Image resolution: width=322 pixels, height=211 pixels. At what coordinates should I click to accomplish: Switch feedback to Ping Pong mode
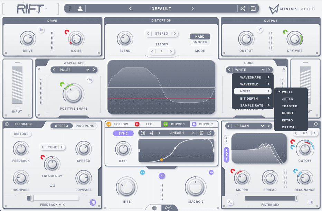[85, 126]
